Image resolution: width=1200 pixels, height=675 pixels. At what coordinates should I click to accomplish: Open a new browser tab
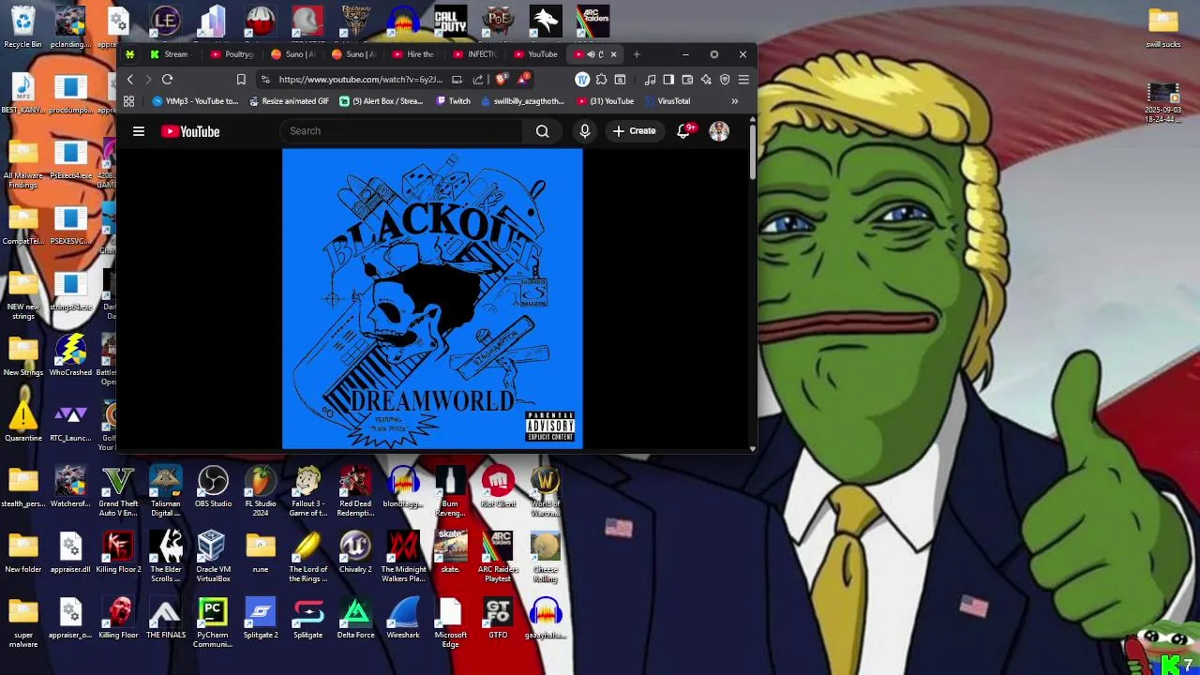click(x=637, y=54)
